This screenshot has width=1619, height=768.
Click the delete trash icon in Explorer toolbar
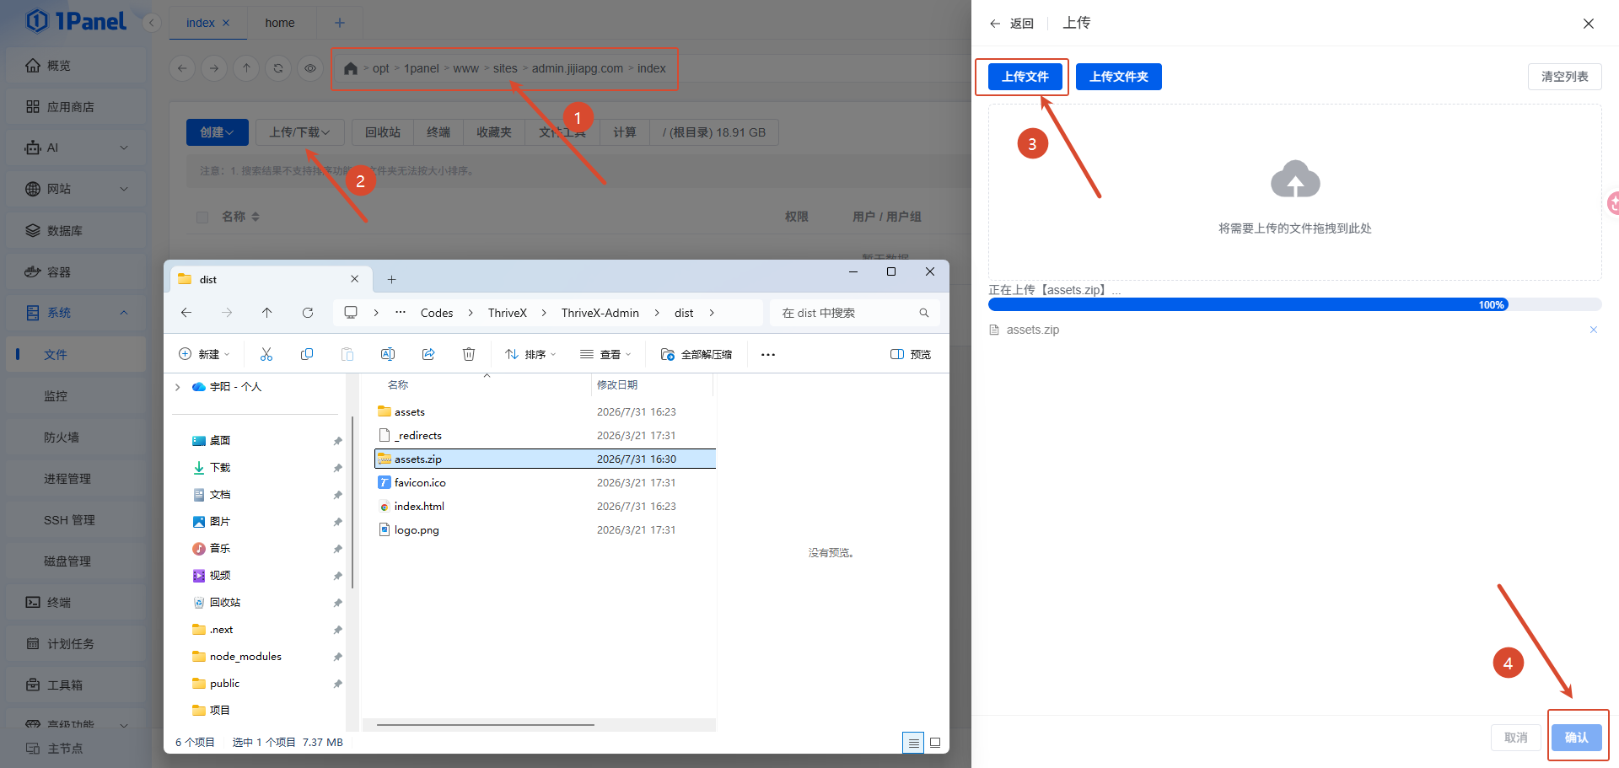click(x=469, y=354)
